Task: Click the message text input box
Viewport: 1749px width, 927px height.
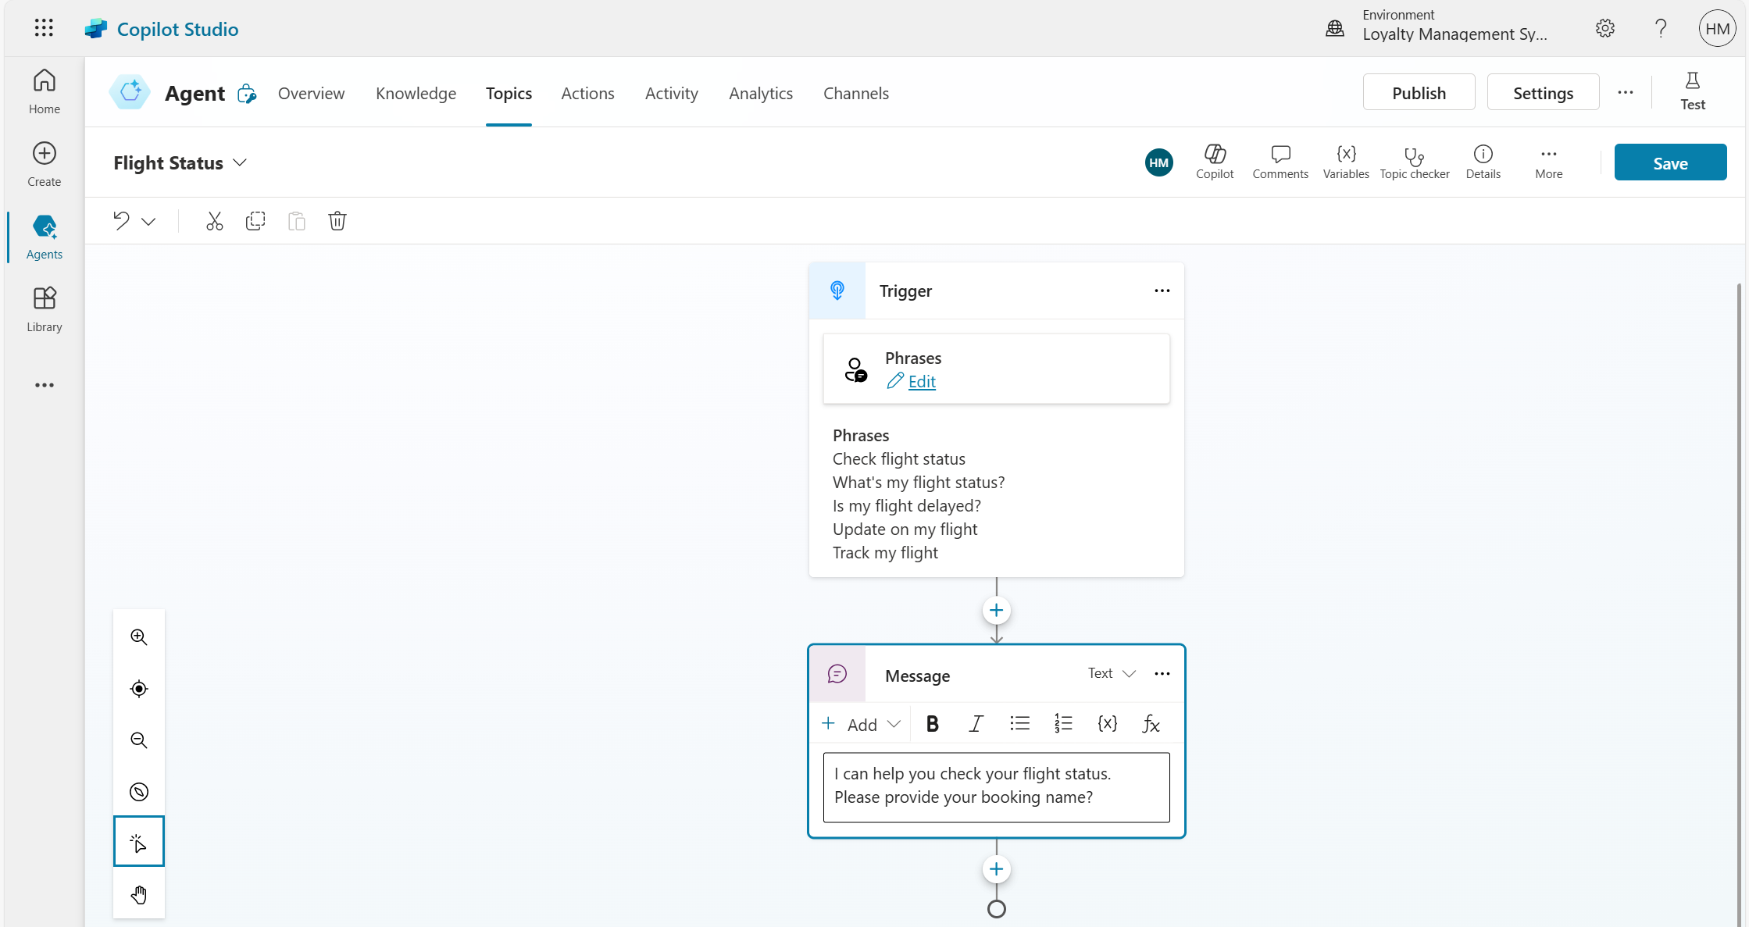Action: [x=995, y=786]
